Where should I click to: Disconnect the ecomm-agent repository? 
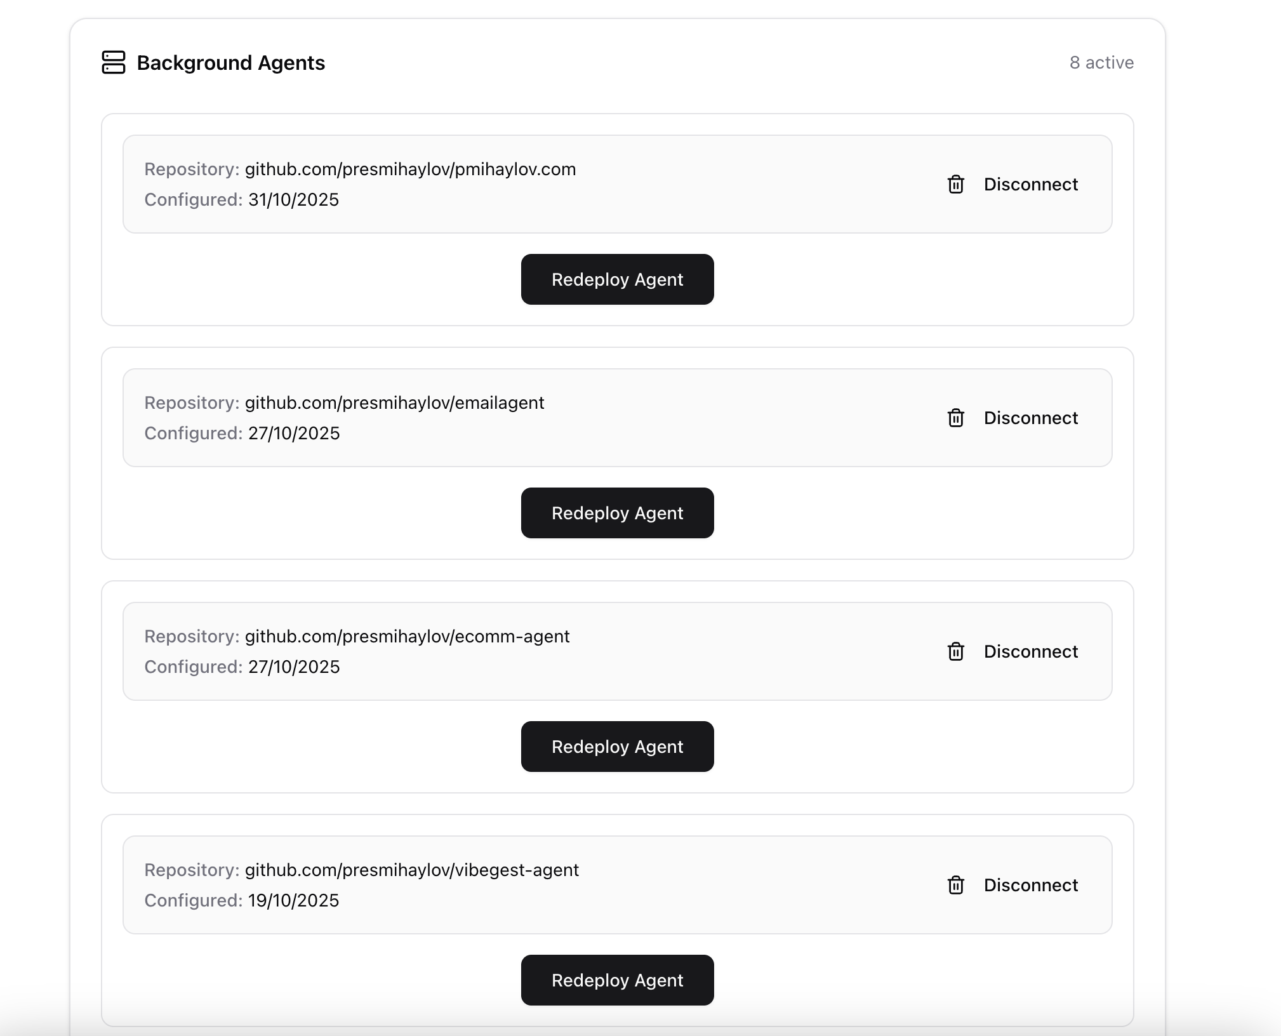coord(1030,652)
